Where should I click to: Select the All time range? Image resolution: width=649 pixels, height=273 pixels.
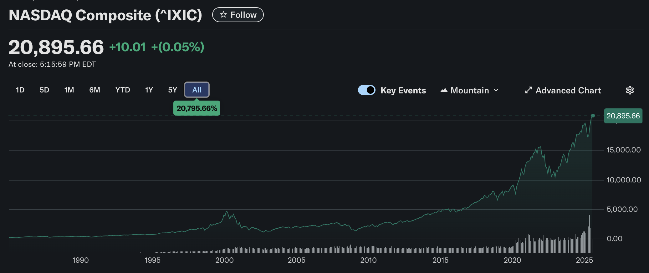197,90
